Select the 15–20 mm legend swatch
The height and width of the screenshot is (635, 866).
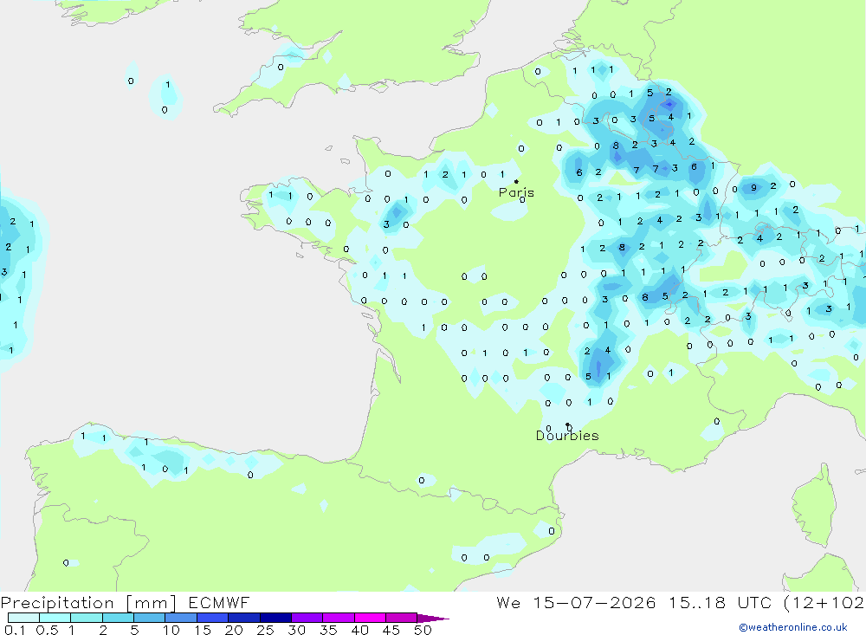[213, 618]
